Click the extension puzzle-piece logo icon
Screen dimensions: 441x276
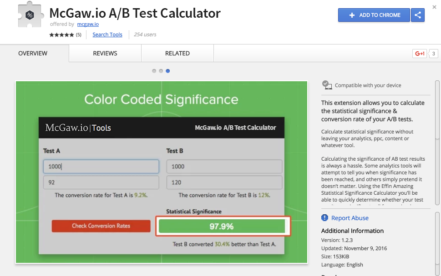coord(30,15)
